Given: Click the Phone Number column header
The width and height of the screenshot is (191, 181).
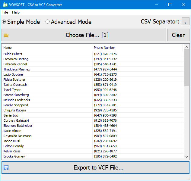Looking at the screenshot, I should [x=137, y=48].
